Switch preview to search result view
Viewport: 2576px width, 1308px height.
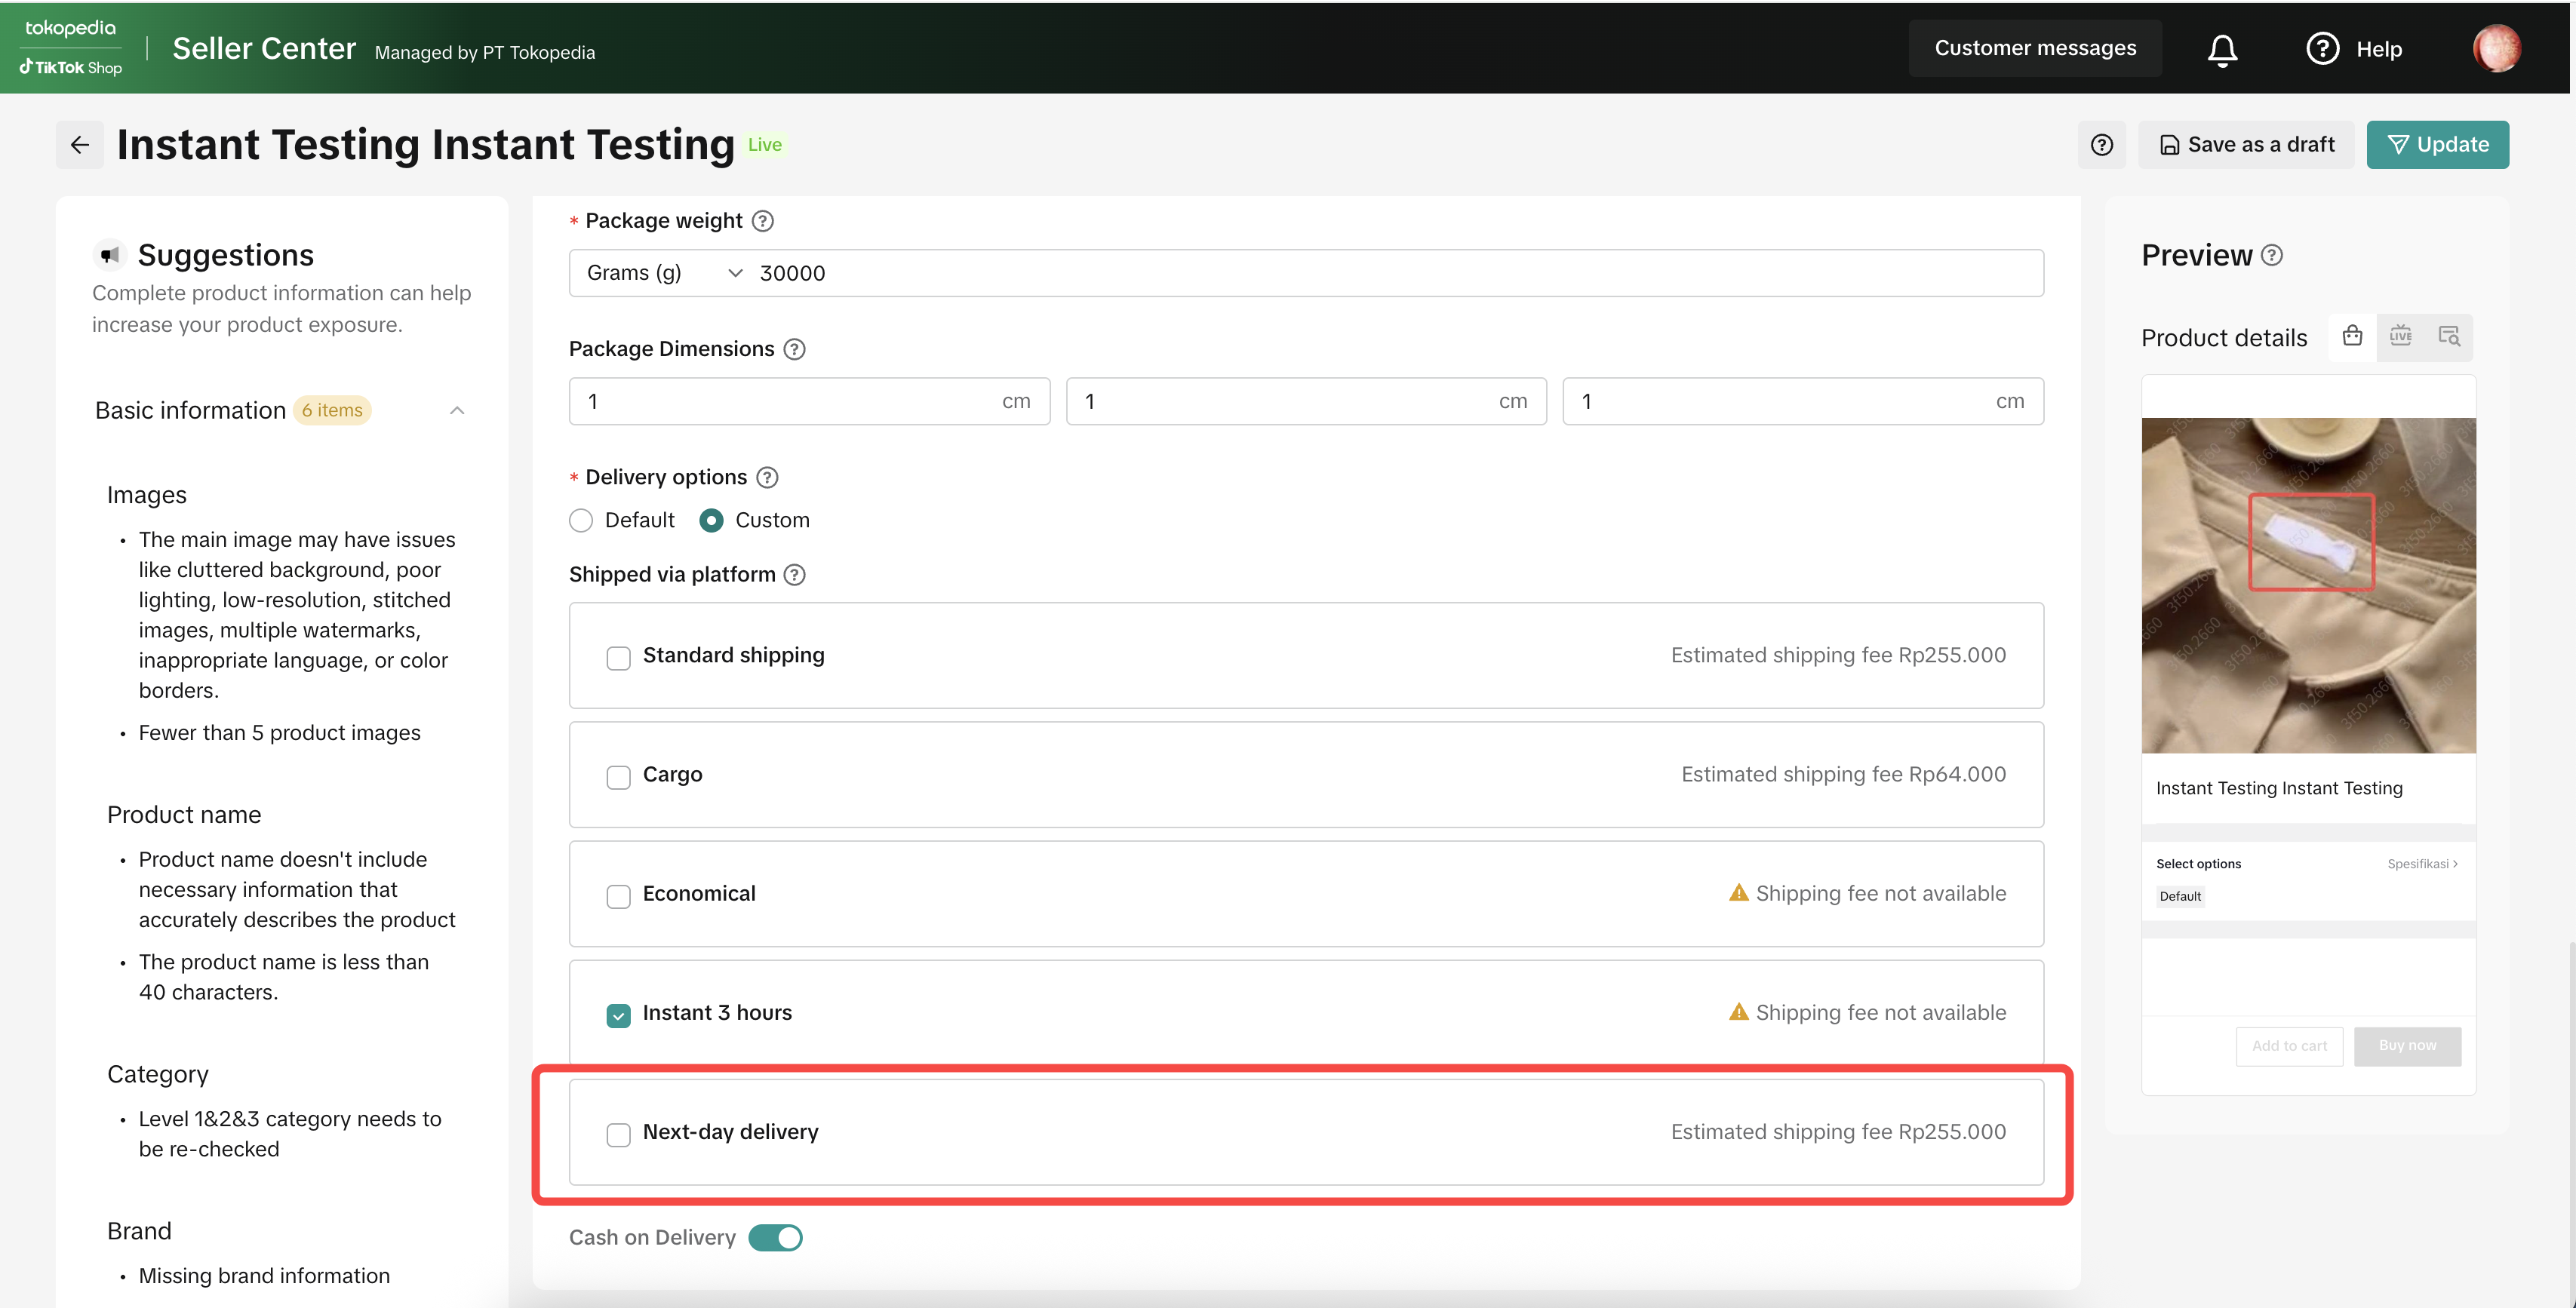click(2448, 336)
